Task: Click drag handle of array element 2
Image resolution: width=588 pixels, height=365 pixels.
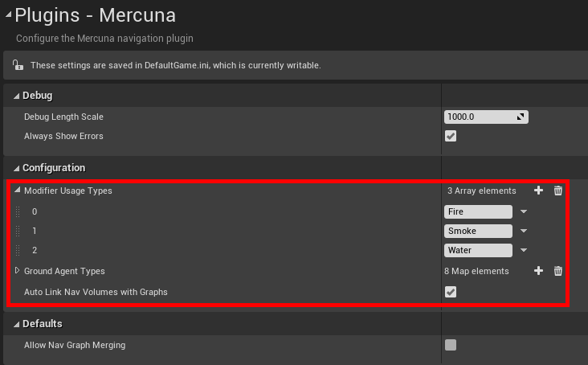Action: [x=18, y=251]
